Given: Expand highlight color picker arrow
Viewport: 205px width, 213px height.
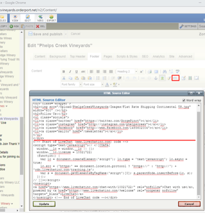Looking at the screenshot, I should point(119,85).
